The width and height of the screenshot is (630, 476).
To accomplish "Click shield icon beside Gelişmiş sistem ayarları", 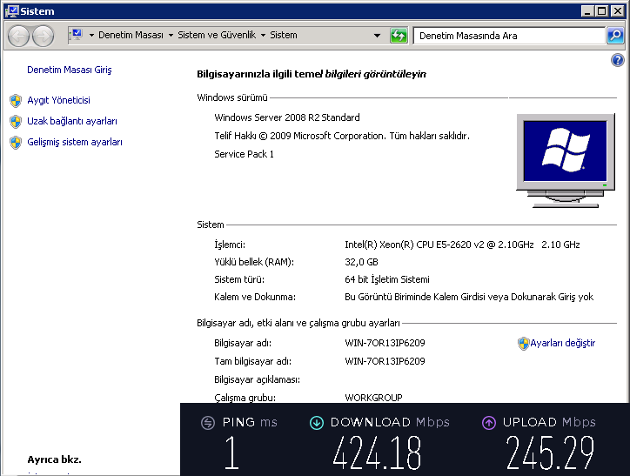I will tap(16, 142).
